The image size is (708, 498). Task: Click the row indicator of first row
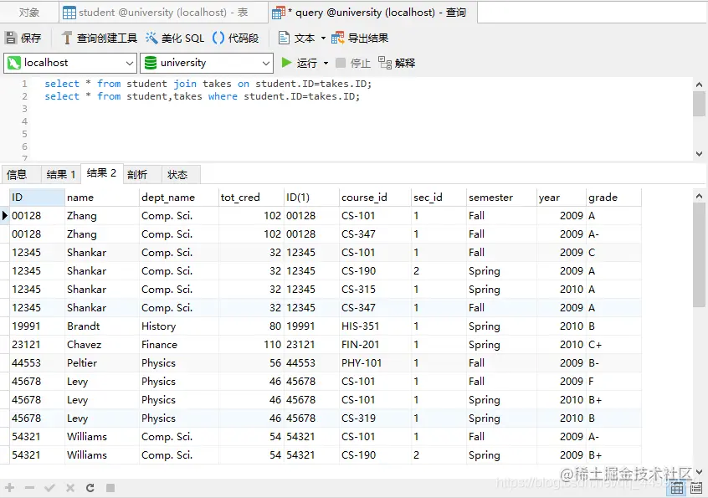[5, 216]
